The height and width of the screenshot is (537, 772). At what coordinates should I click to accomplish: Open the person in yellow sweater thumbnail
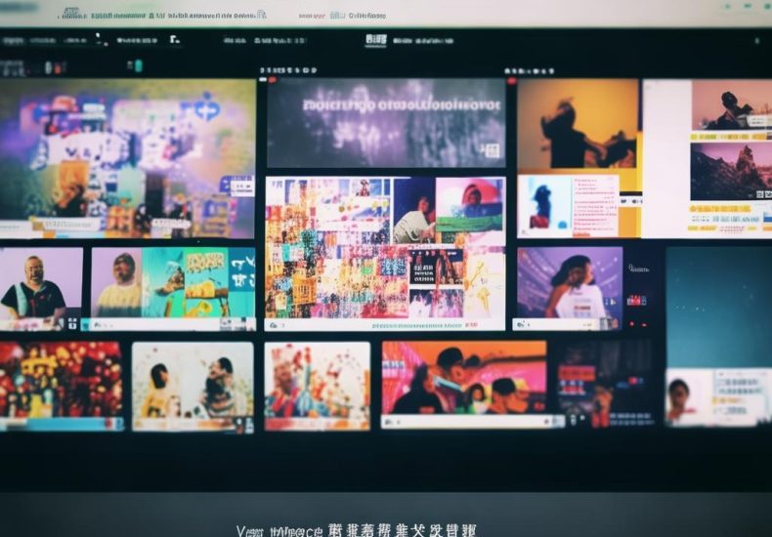tap(116, 283)
